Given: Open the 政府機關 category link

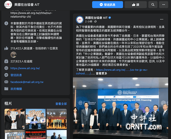Looking at the screenshot, I should [16, 89].
